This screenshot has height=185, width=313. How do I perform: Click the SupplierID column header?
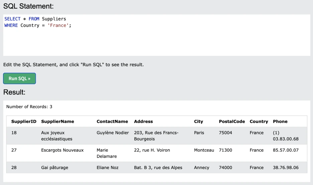24,121
